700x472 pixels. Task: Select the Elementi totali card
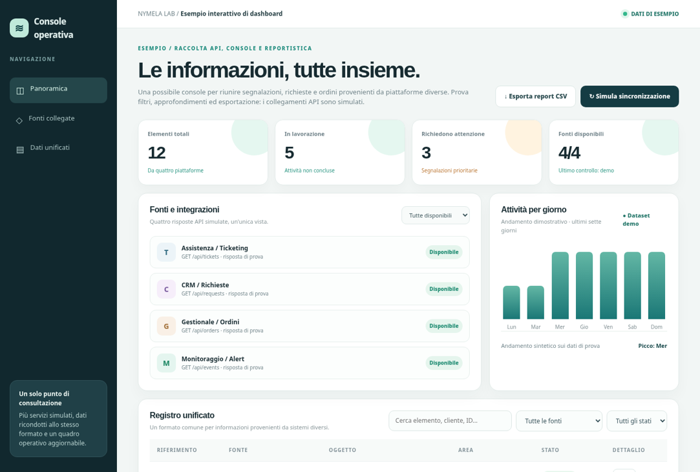click(x=203, y=153)
